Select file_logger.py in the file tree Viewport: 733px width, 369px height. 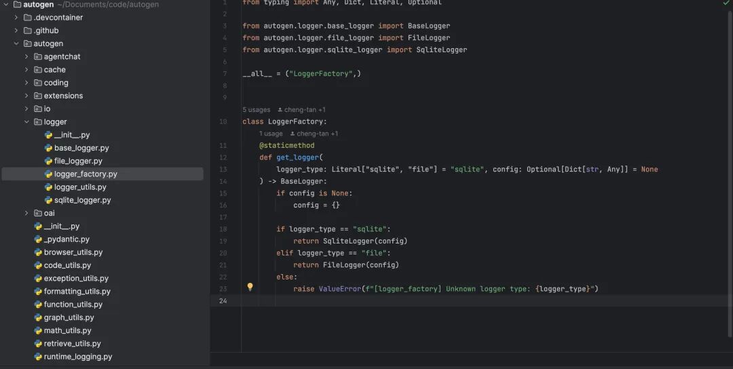78,161
